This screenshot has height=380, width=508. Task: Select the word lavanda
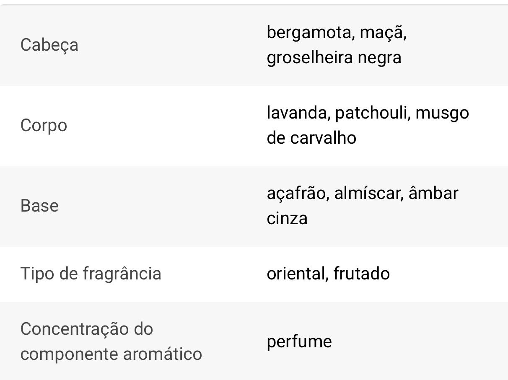click(x=297, y=113)
